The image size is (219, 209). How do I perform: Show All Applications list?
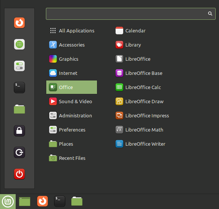[x=72, y=31]
